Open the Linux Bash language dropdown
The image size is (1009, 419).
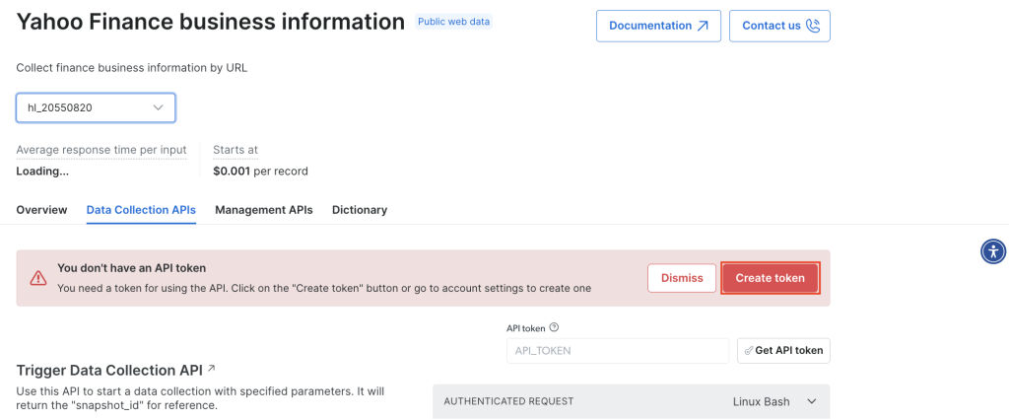coord(774,401)
